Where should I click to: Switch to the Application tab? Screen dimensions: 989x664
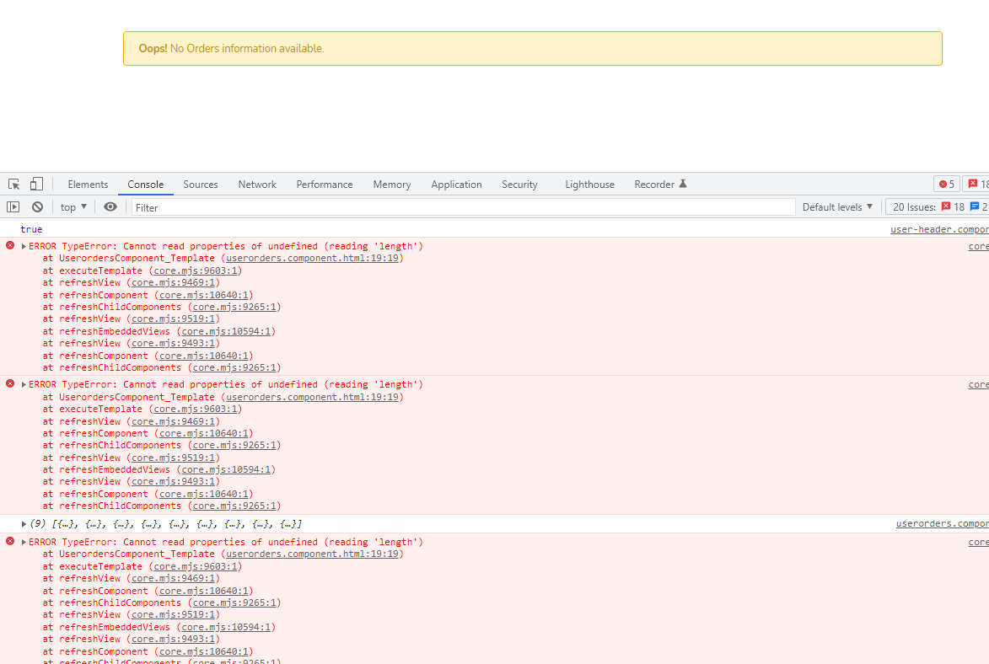pyautogui.click(x=456, y=185)
